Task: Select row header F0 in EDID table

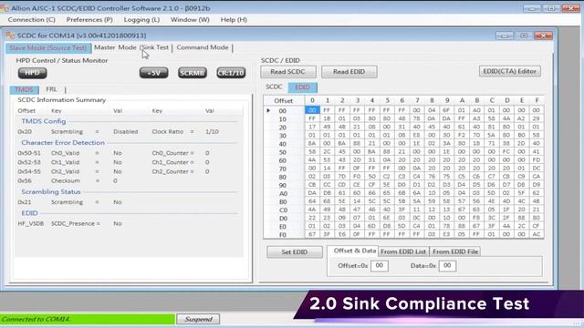Action: click(x=283, y=235)
